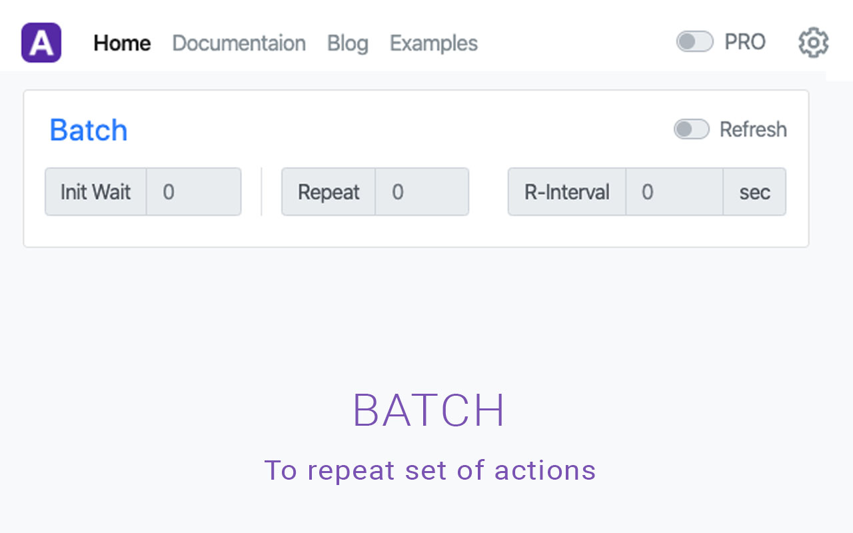Click the 'To repeat set of actions' caption
This screenshot has width=853, height=533.
pos(430,470)
